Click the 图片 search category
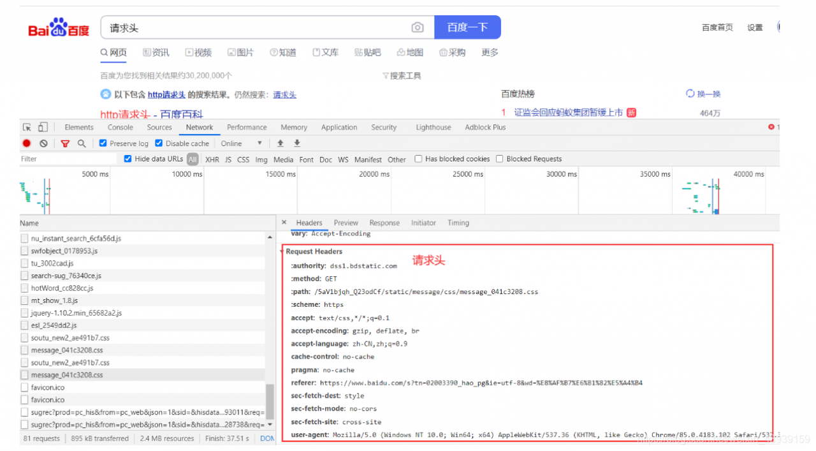The height and width of the screenshot is (451, 816). 240,52
